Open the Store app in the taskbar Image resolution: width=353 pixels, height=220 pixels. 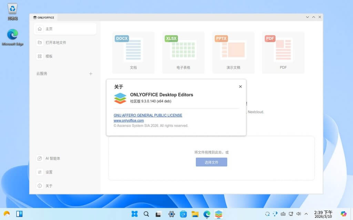click(183, 214)
